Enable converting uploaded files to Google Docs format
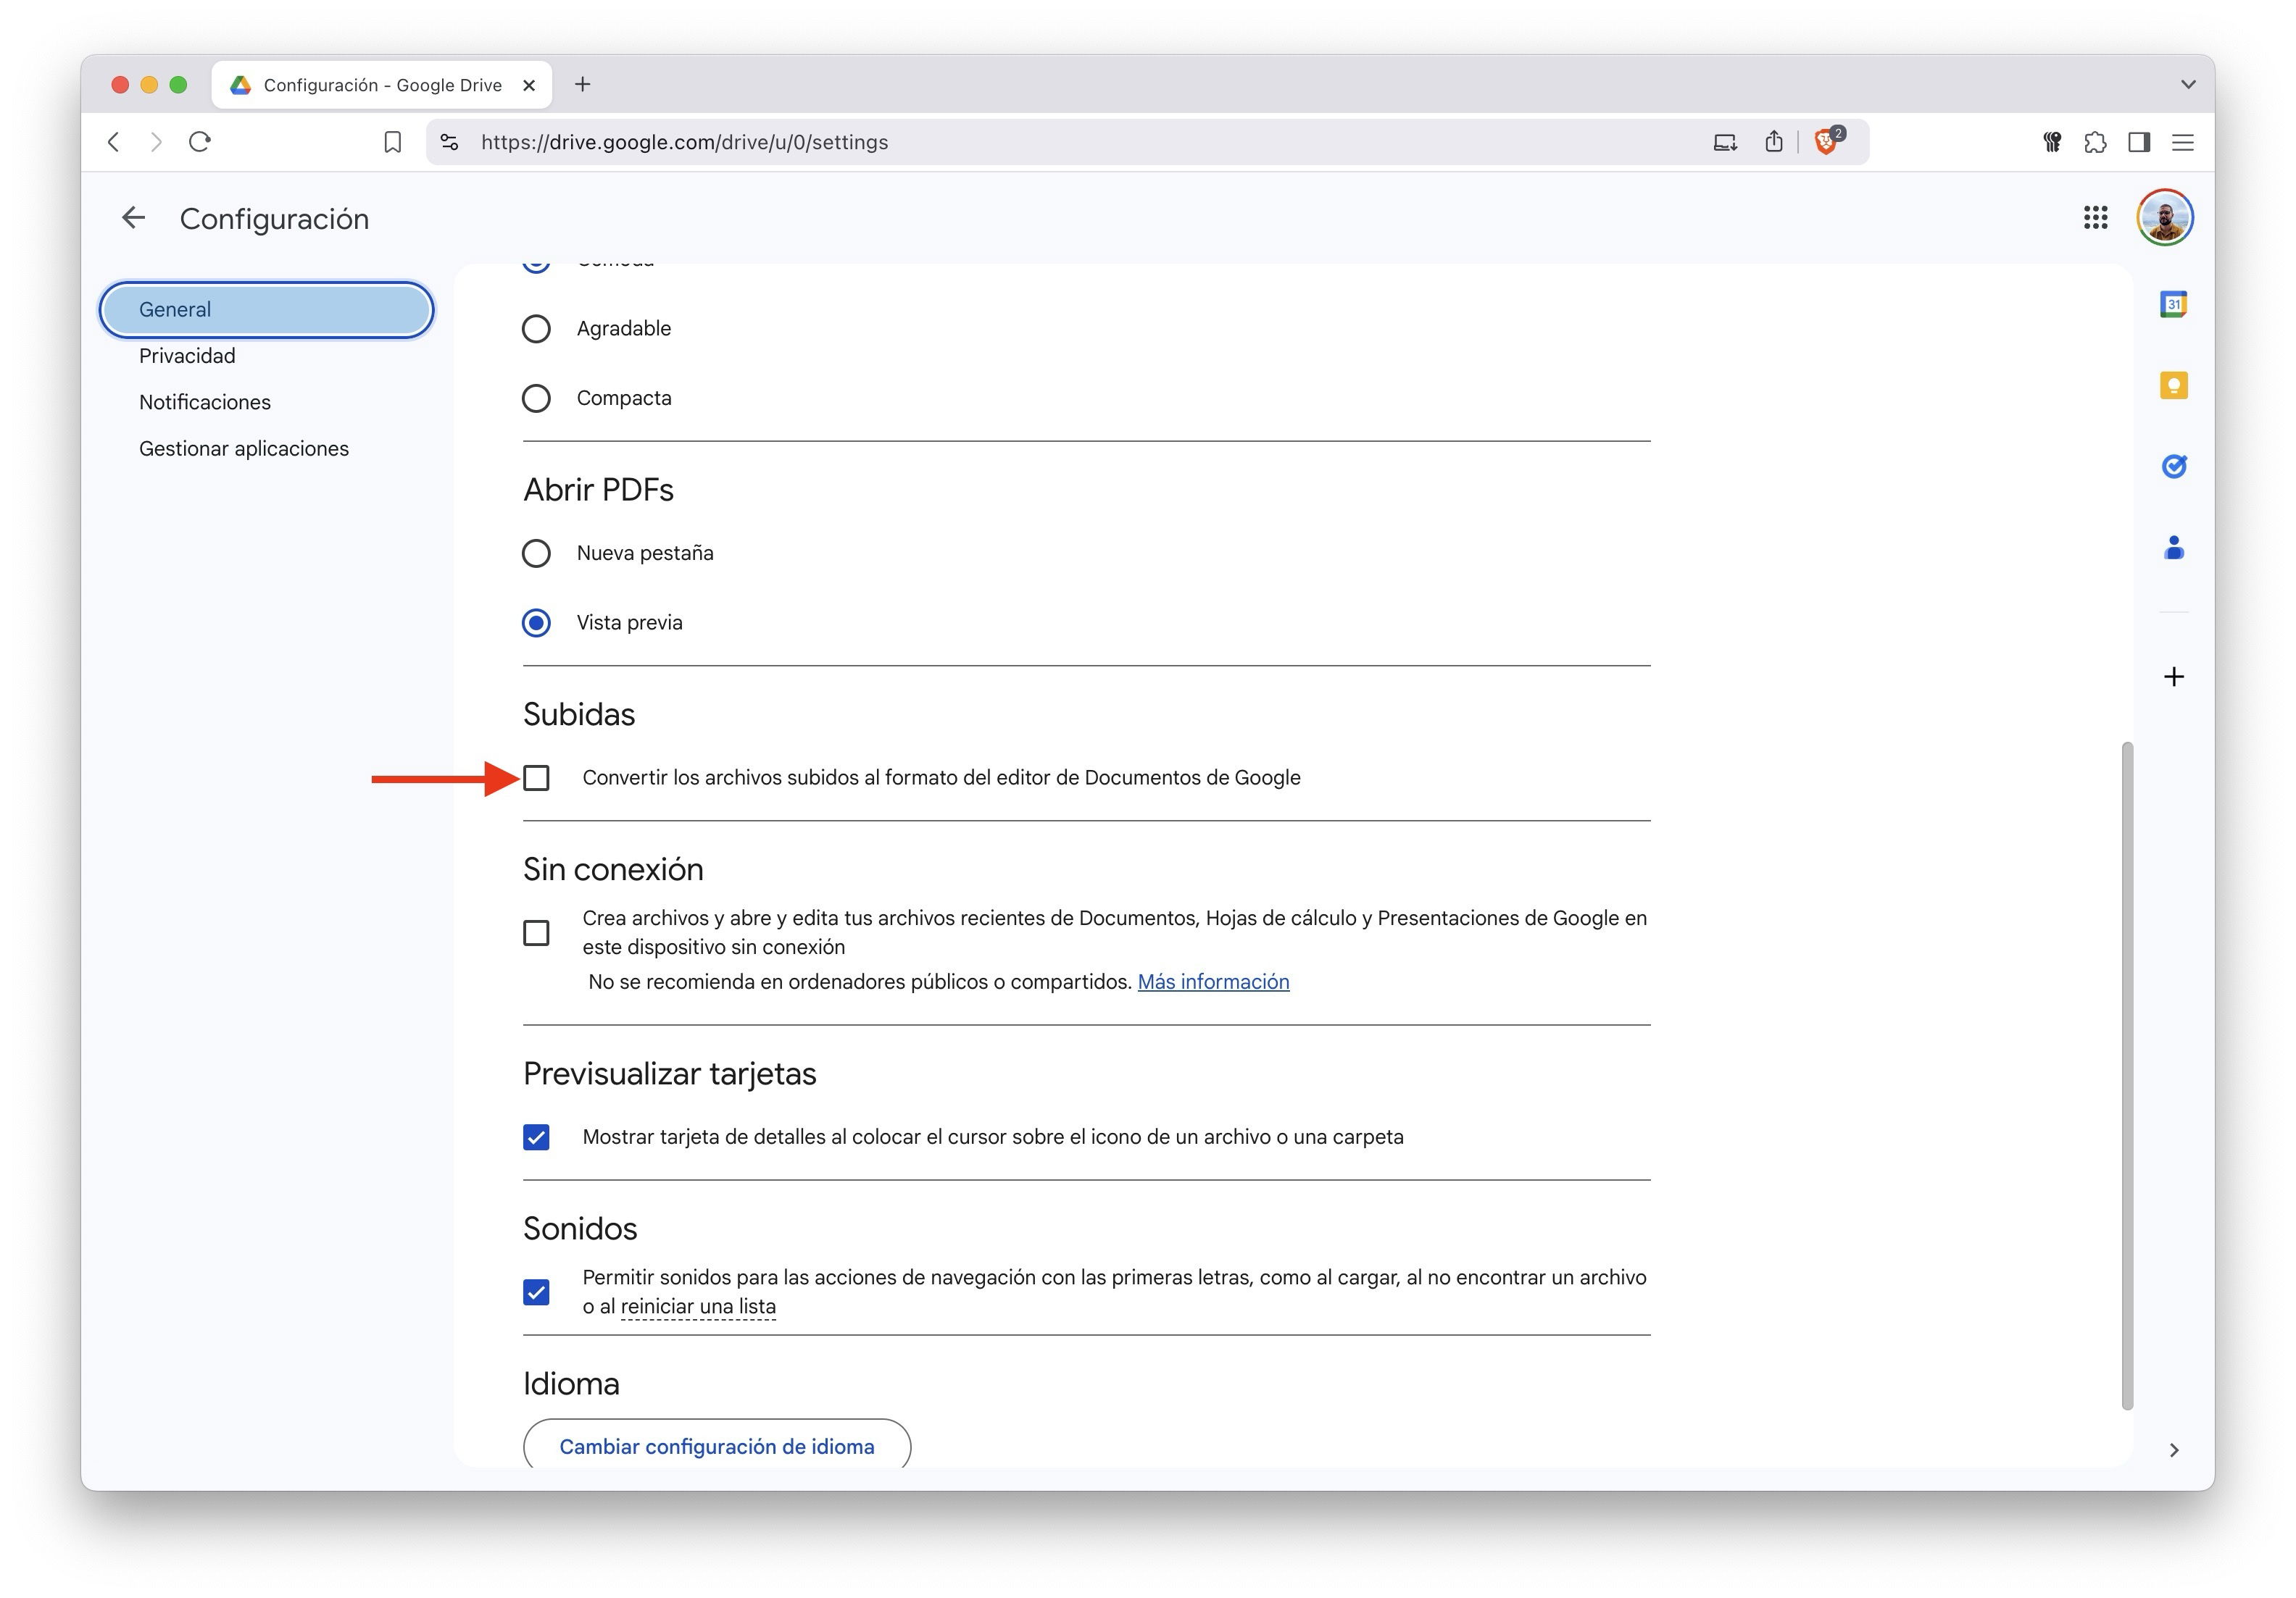The width and height of the screenshot is (2296, 1598). coord(536,777)
